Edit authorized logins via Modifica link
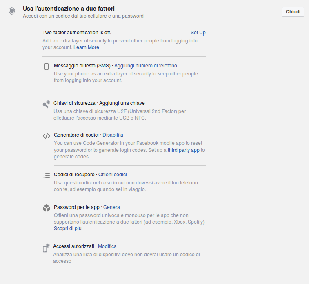Screen dimensions: 309x284 (x=107, y=246)
